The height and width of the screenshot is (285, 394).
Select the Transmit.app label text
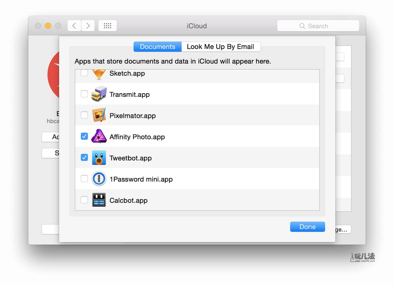(x=130, y=95)
